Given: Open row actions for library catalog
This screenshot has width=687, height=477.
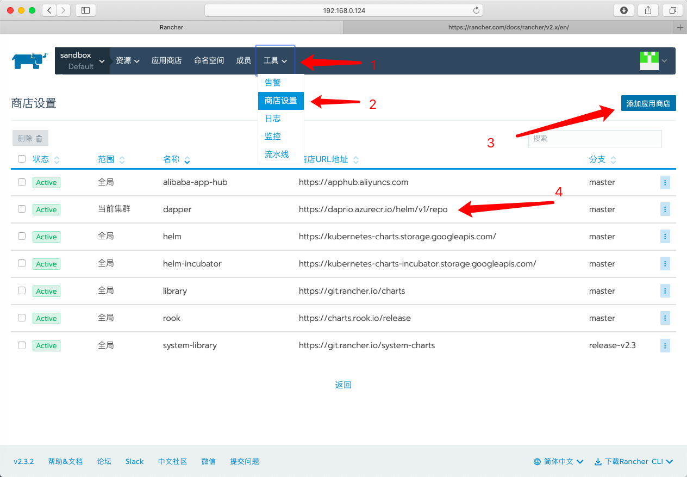Looking at the screenshot, I should [665, 291].
